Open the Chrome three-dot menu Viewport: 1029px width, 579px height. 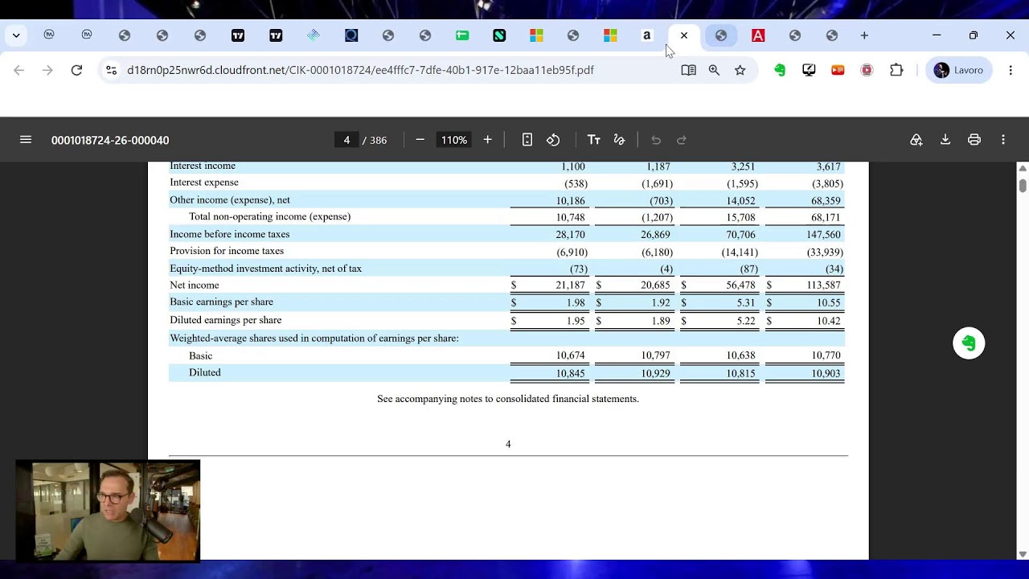1011,70
